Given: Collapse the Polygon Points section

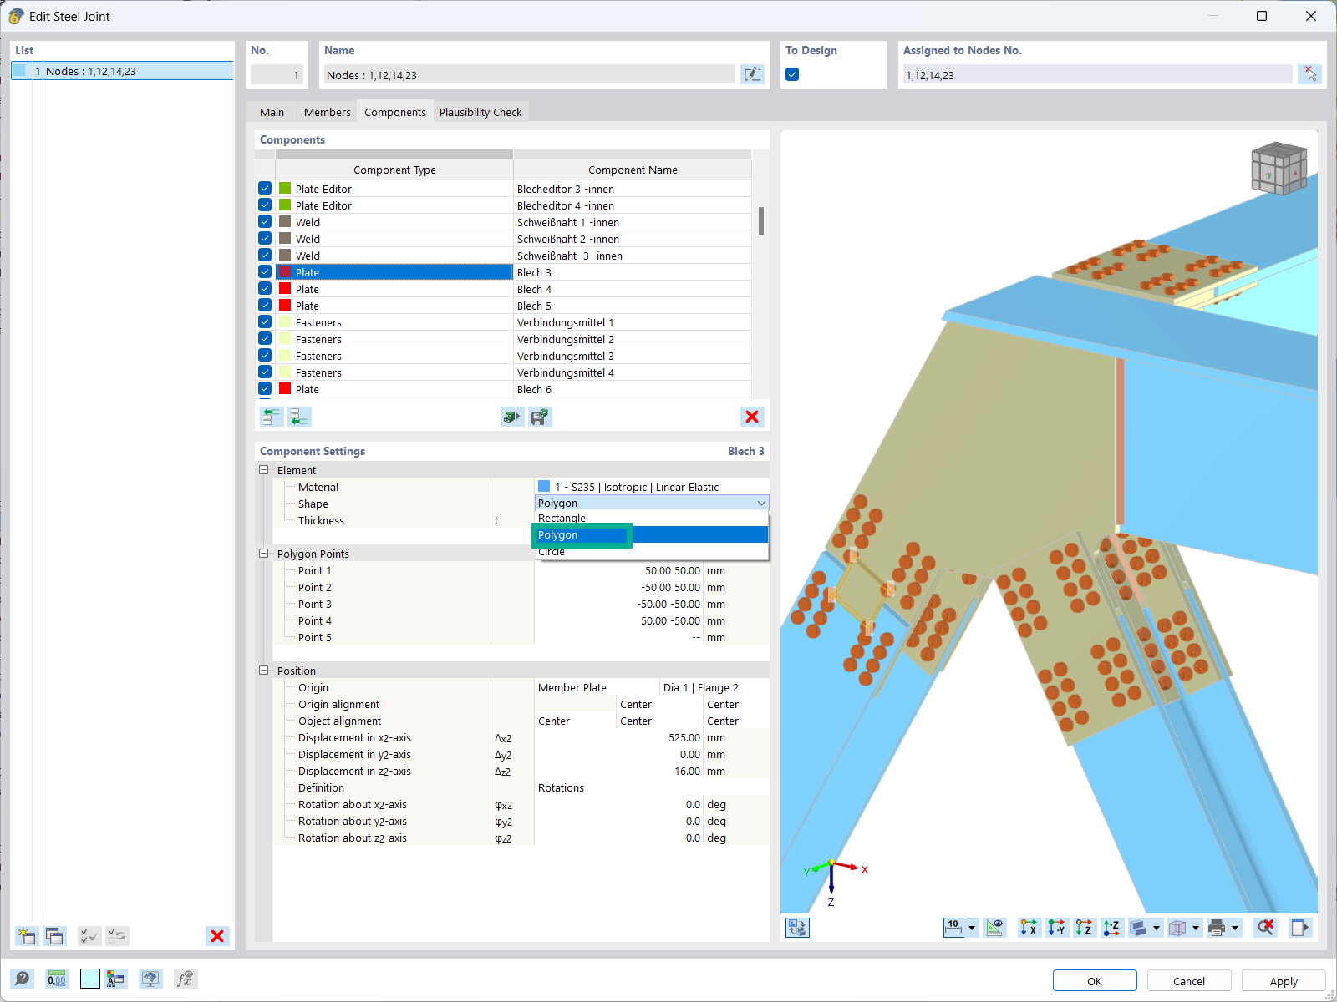Looking at the screenshot, I should click(264, 553).
